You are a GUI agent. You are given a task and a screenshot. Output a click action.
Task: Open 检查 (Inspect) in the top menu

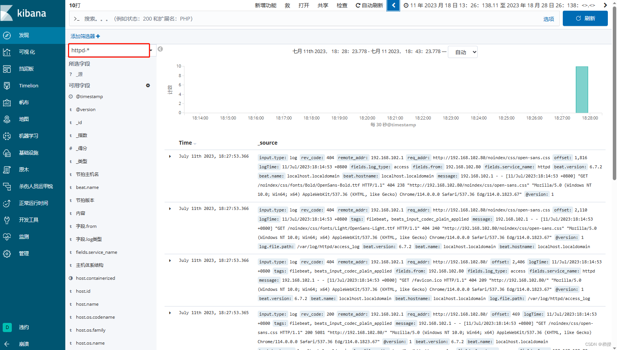click(342, 5)
